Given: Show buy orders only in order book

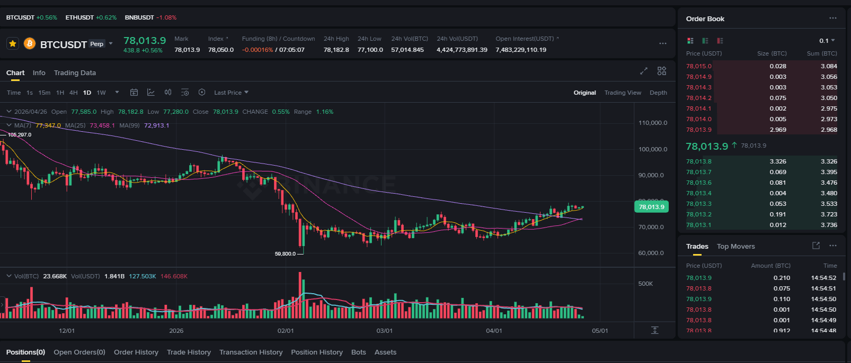Looking at the screenshot, I should [x=705, y=41].
